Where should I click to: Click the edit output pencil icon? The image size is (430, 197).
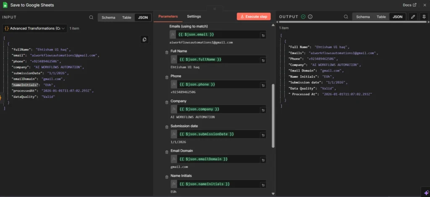[413, 17]
